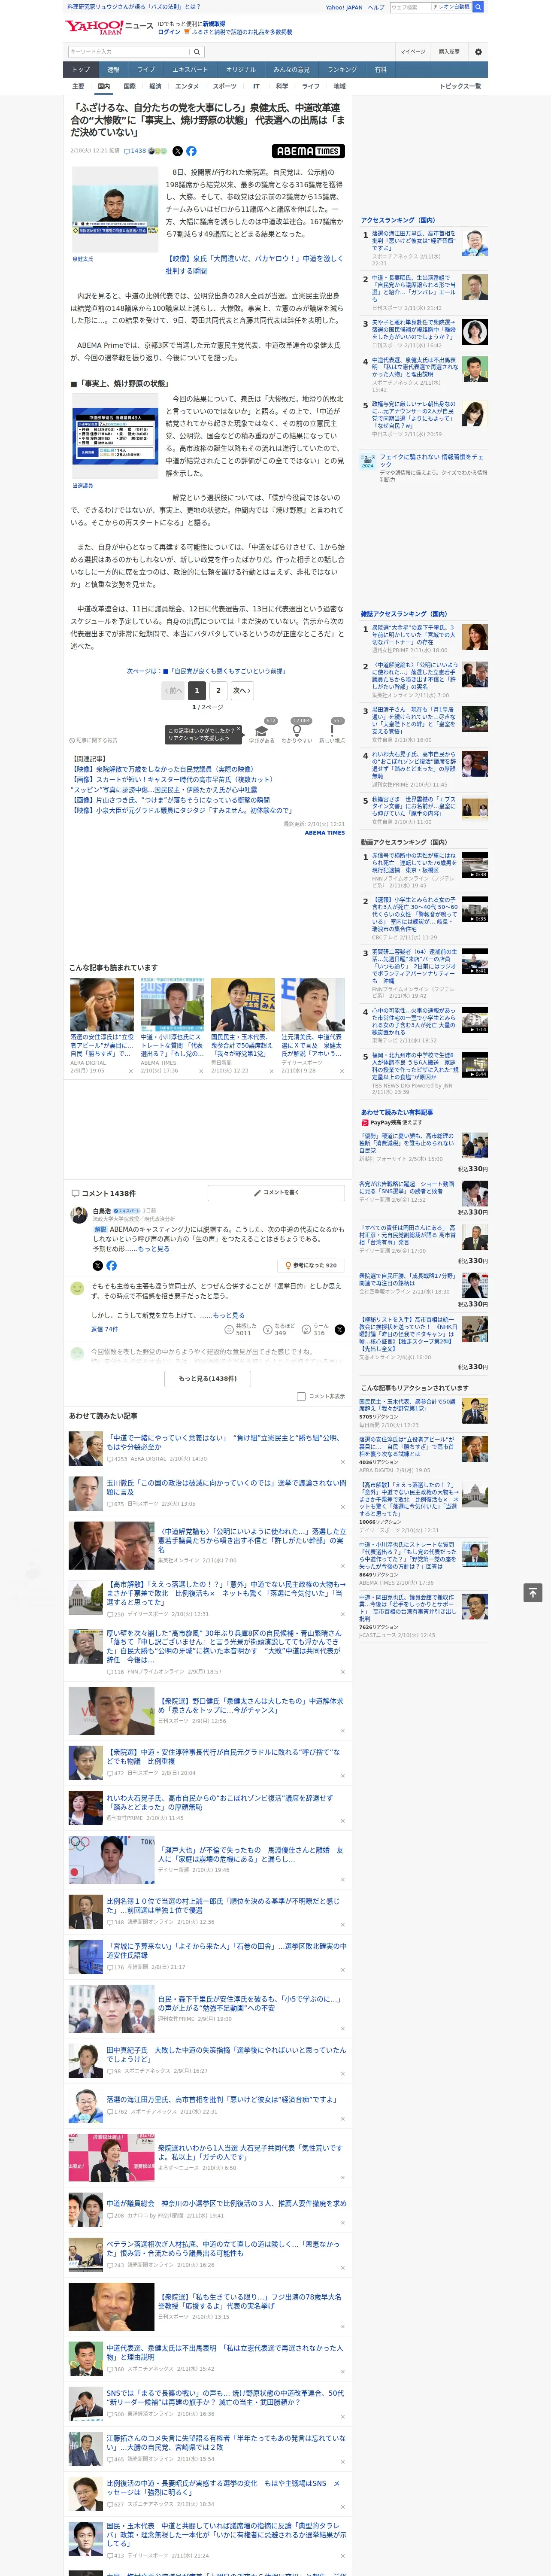551x2576 pixels.
Task: Open ABEMA TIMES publisher logo
Action: [x=308, y=151]
